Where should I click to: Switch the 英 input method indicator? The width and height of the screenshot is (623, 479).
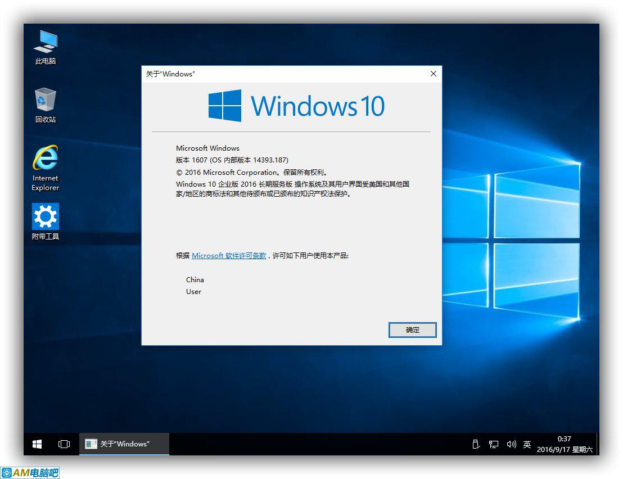point(527,444)
